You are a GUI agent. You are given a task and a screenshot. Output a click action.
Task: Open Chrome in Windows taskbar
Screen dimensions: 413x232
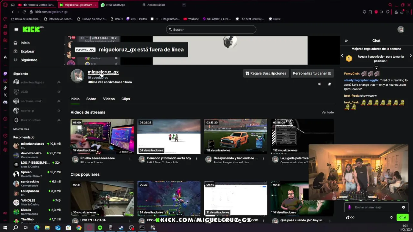tap(79, 227)
